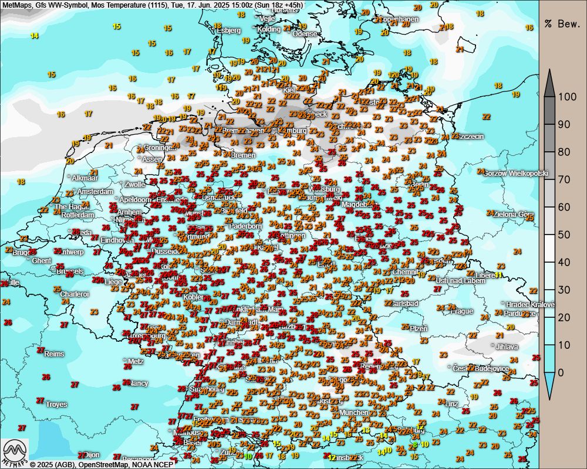Pick the 10 value on cloud scale
Image resolution: width=587 pixels, height=469 pixels.
(x=564, y=345)
